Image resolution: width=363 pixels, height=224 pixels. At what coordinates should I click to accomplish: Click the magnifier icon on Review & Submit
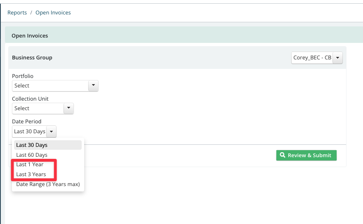click(x=283, y=155)
